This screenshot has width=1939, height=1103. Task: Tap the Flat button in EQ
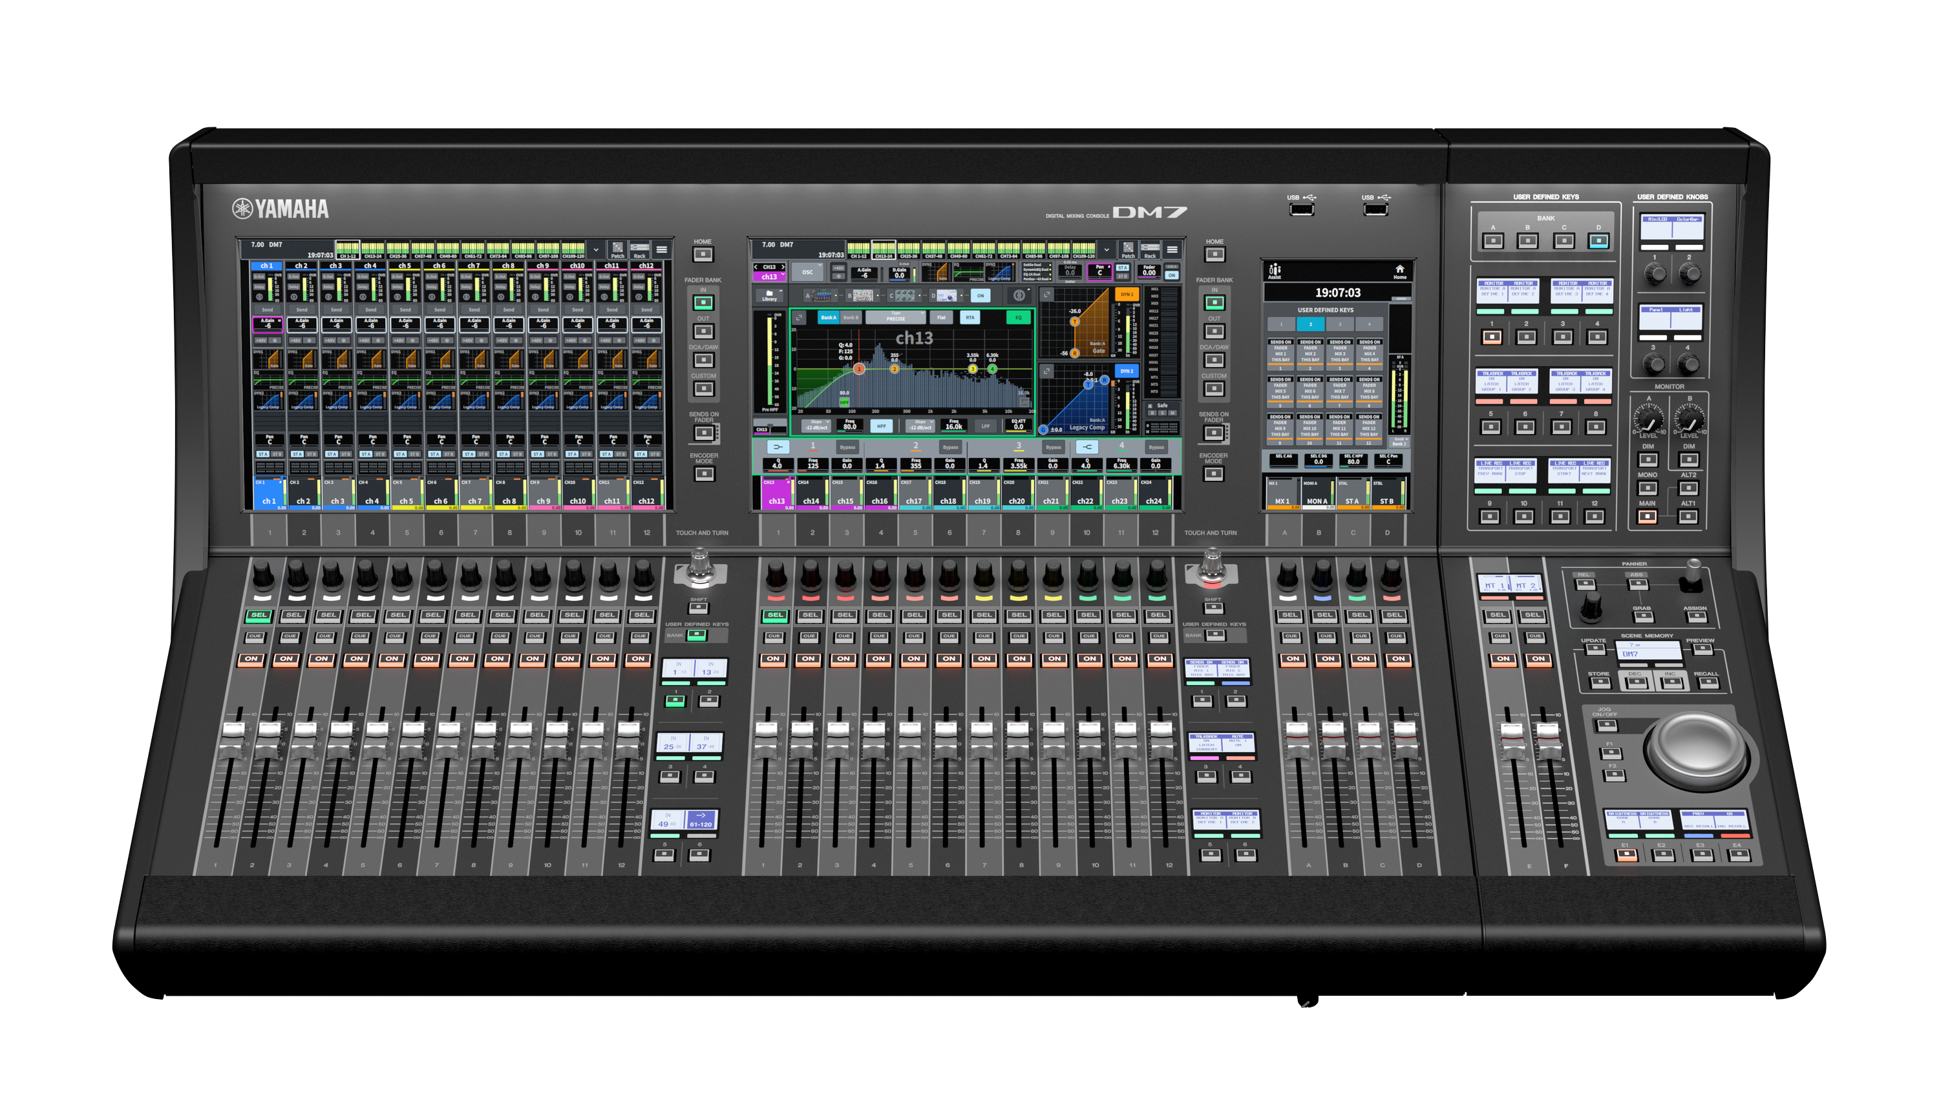tap(942, 318)
